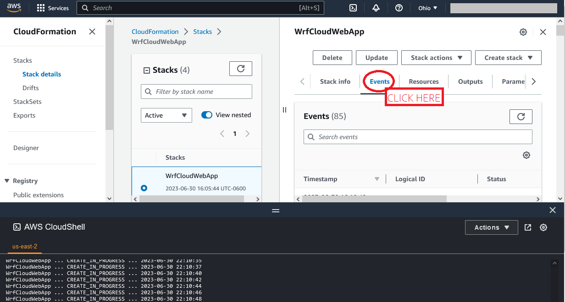Open Designer in the sidebar
Screen dimensions: 565x302
pos(26,148)
